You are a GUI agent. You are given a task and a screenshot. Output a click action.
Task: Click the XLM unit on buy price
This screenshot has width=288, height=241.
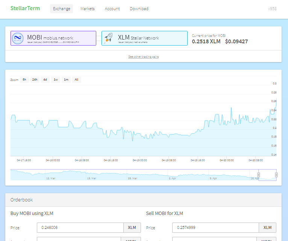coord(132,227)
